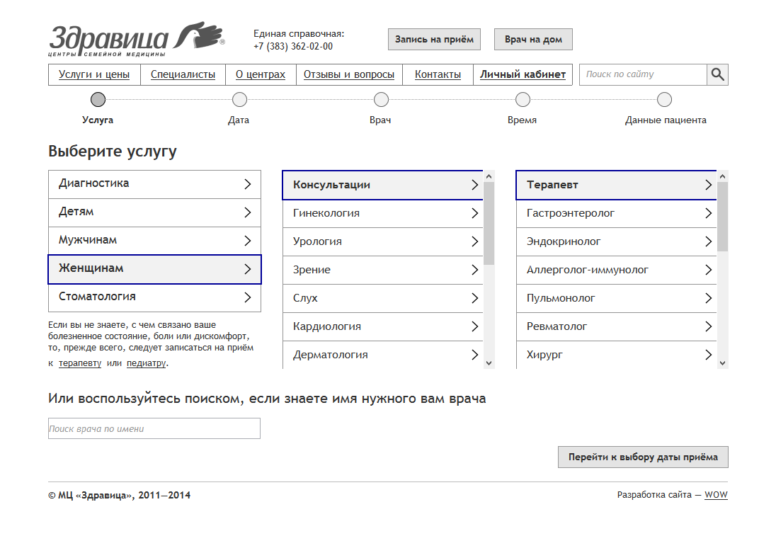
Task: Choose Терапевт arrow
Action: (x=708, y=185)
